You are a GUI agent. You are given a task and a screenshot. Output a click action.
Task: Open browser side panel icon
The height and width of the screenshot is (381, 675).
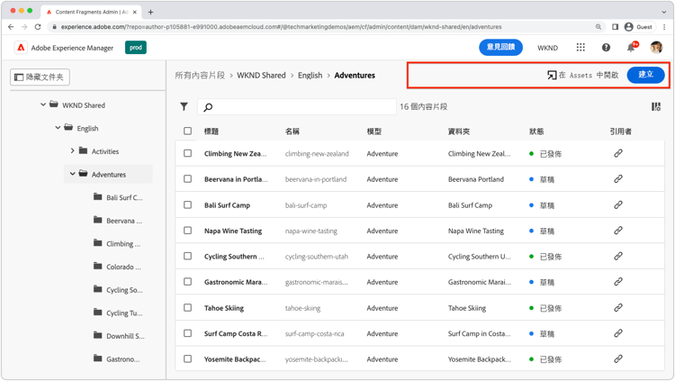[x=616, y=27]
